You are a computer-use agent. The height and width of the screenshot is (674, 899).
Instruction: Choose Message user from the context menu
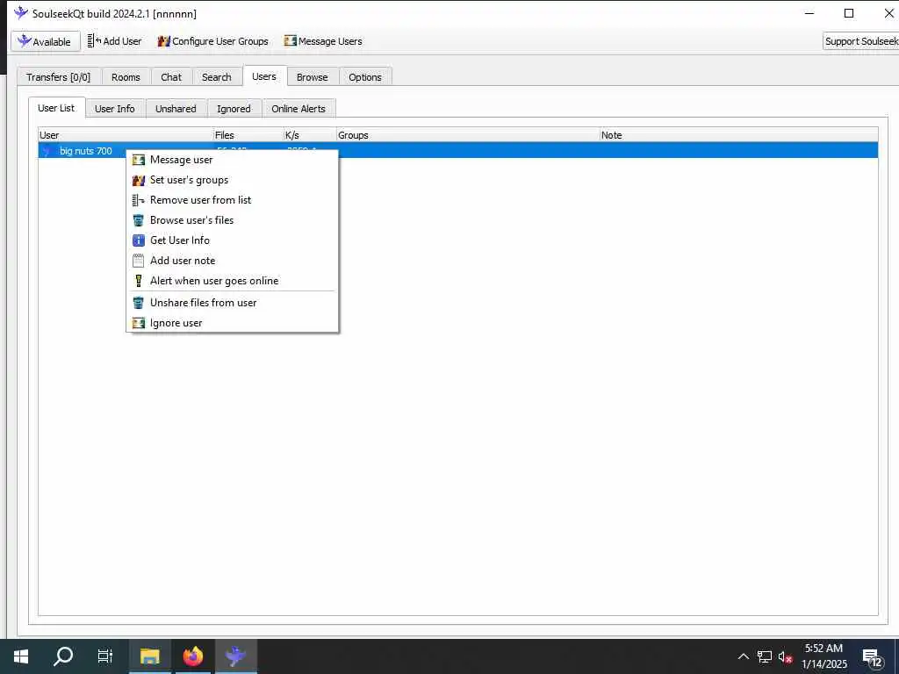232,160
